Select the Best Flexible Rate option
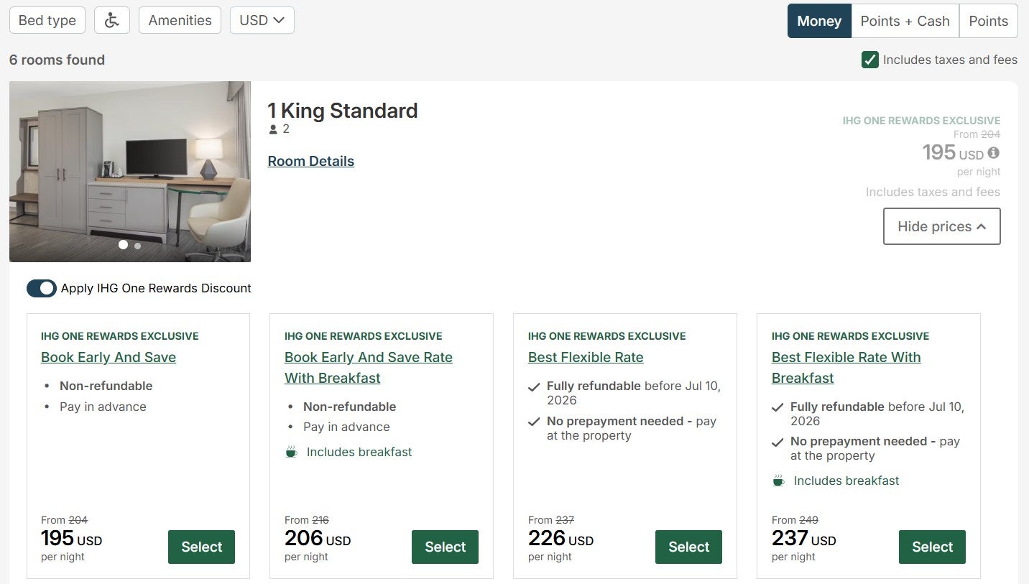The image size is (1029, 584). (585, 357)
